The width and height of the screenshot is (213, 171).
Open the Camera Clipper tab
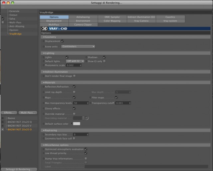tap(83, 25)
